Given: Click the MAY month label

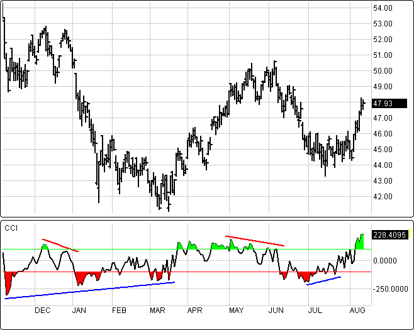Looking at the screenshot, I should tap(236, 311).
